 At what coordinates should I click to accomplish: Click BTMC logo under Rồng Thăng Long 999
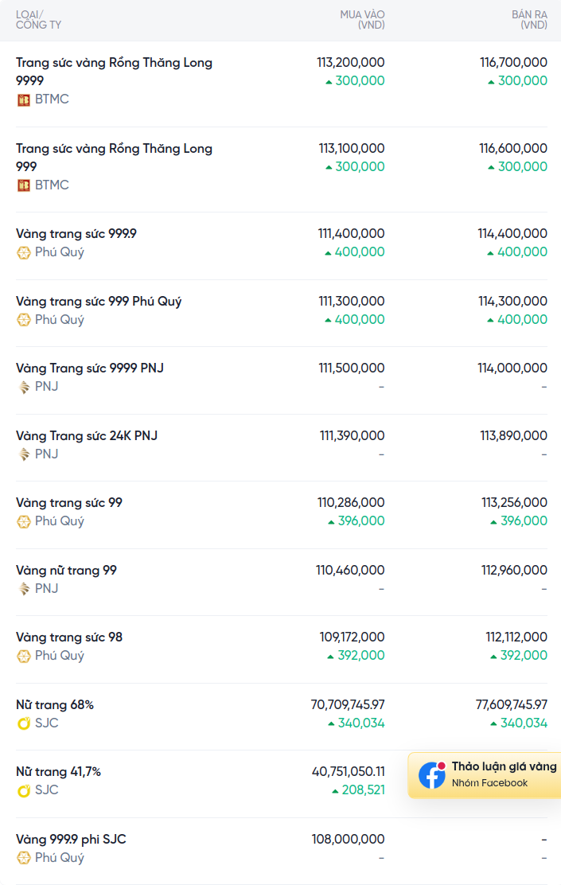pyautogui.click(x=24, y=185)
